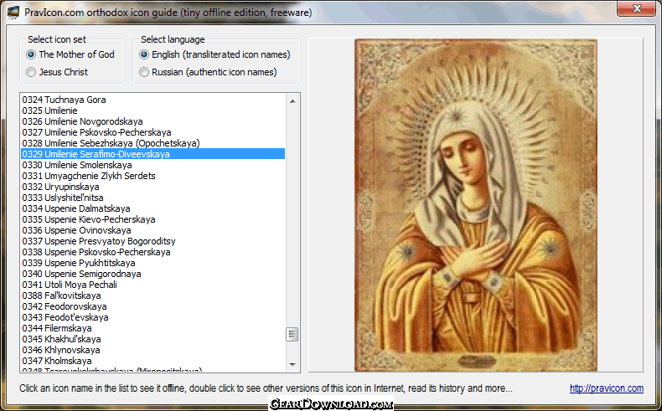This screenshot has height=411, width=662.
Task: Select 0342 Feodorovskaya
Action: [153, 306]
